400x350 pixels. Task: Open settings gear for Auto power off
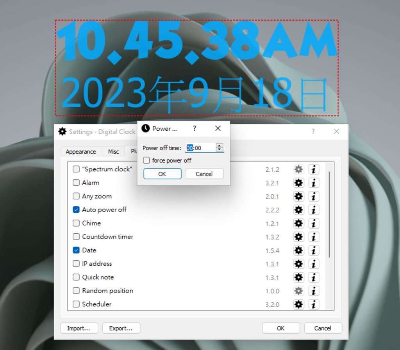(298, 210)
